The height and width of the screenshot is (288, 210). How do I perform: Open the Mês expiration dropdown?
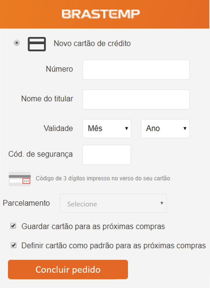coord(107,129)
